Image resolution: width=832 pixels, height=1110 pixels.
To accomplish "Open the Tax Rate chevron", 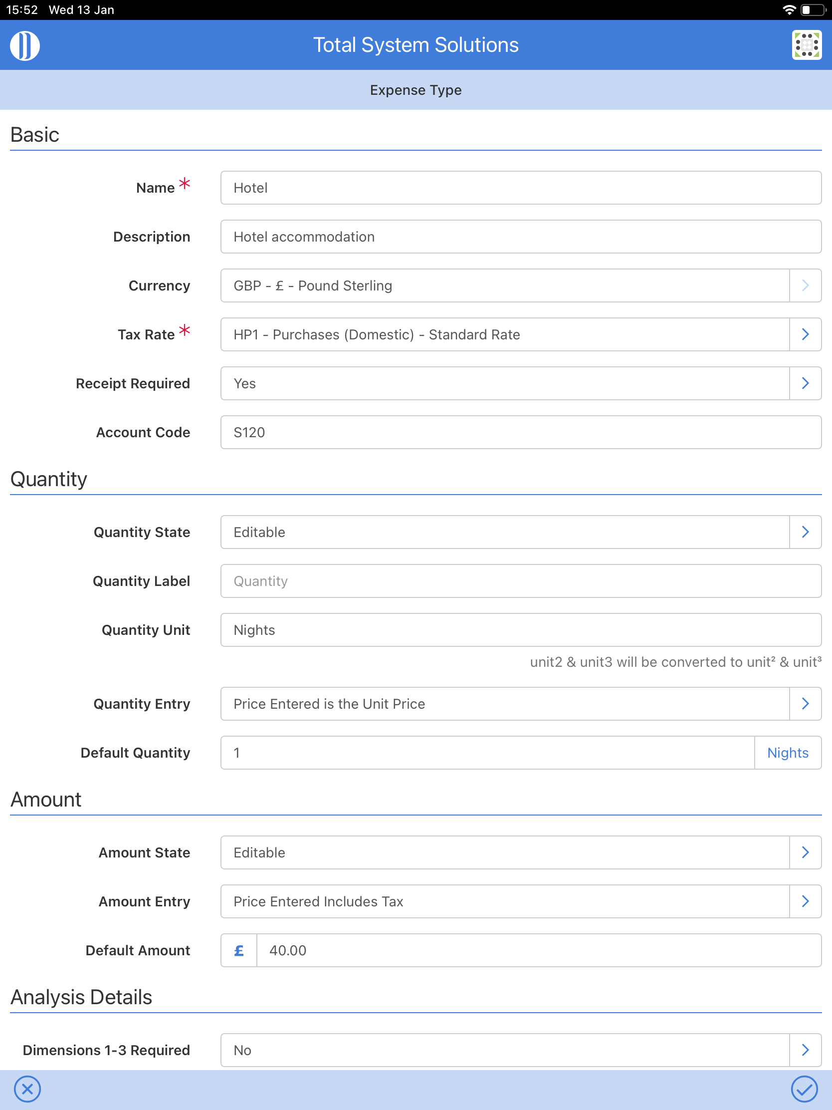I will pyautogui.click(x=806, y=334).
